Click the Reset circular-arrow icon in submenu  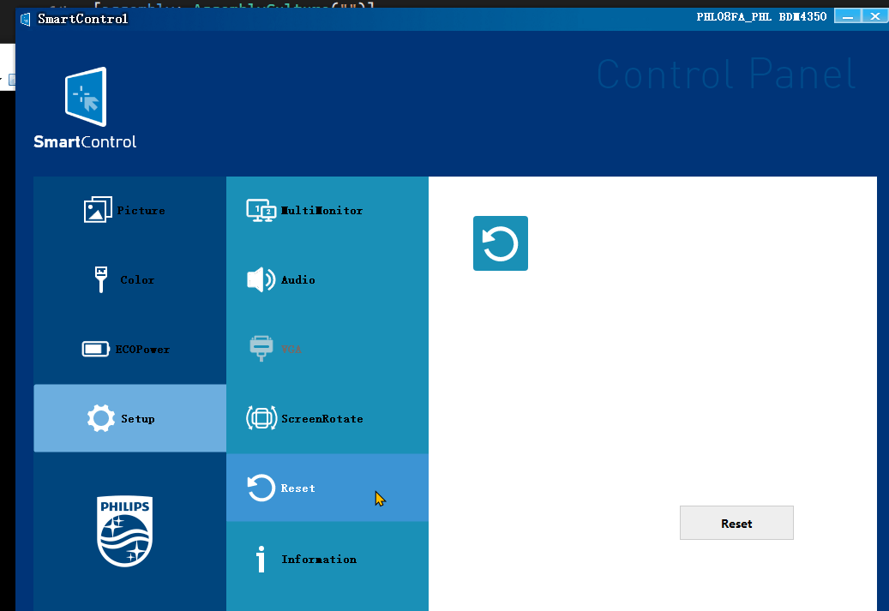click(x=261, y=488)
